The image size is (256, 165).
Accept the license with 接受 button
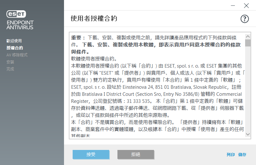(91, 154)
